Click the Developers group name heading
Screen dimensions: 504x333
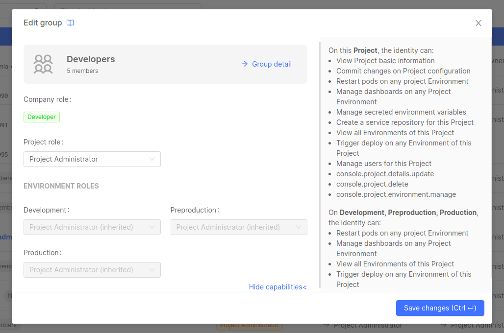click(91, 59)
